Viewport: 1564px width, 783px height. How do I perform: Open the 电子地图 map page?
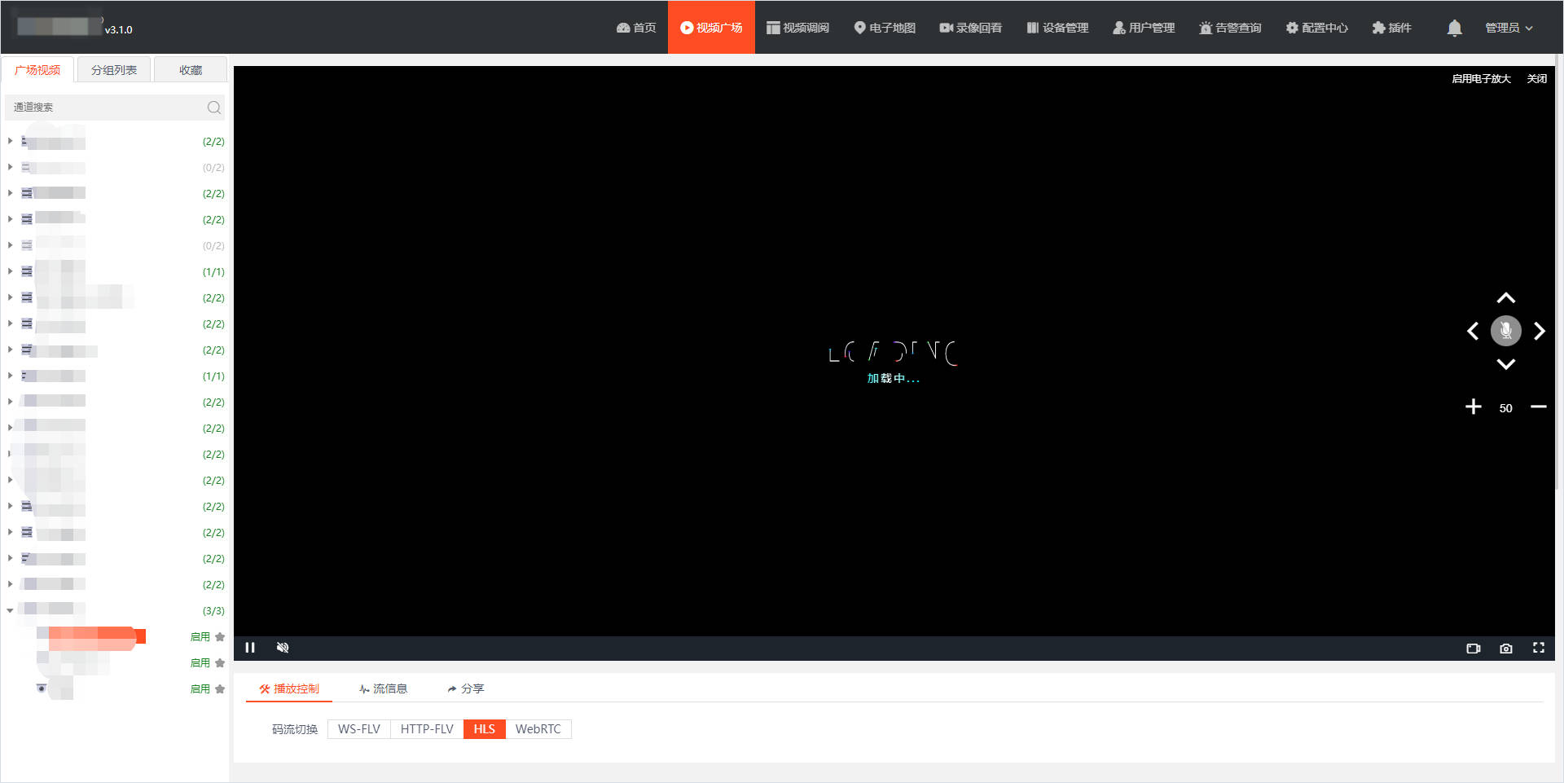point(885,28)
